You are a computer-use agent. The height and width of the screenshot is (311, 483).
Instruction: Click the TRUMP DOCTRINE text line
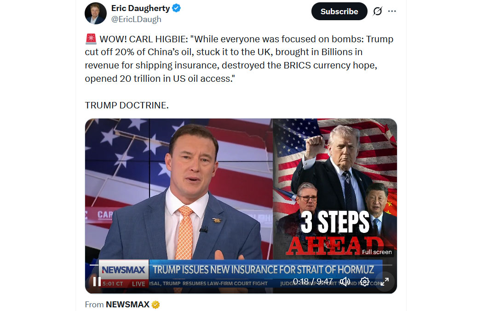click(126, 105)
